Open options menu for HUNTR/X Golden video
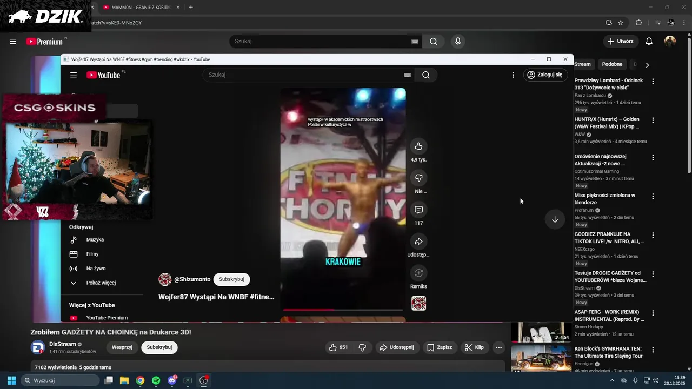The width and height of the screenshot is (692, 389). 653,120
